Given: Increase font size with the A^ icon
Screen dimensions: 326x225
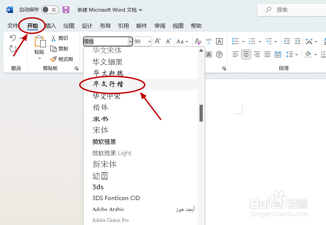Looking at the screenshot, I should 157,41.
